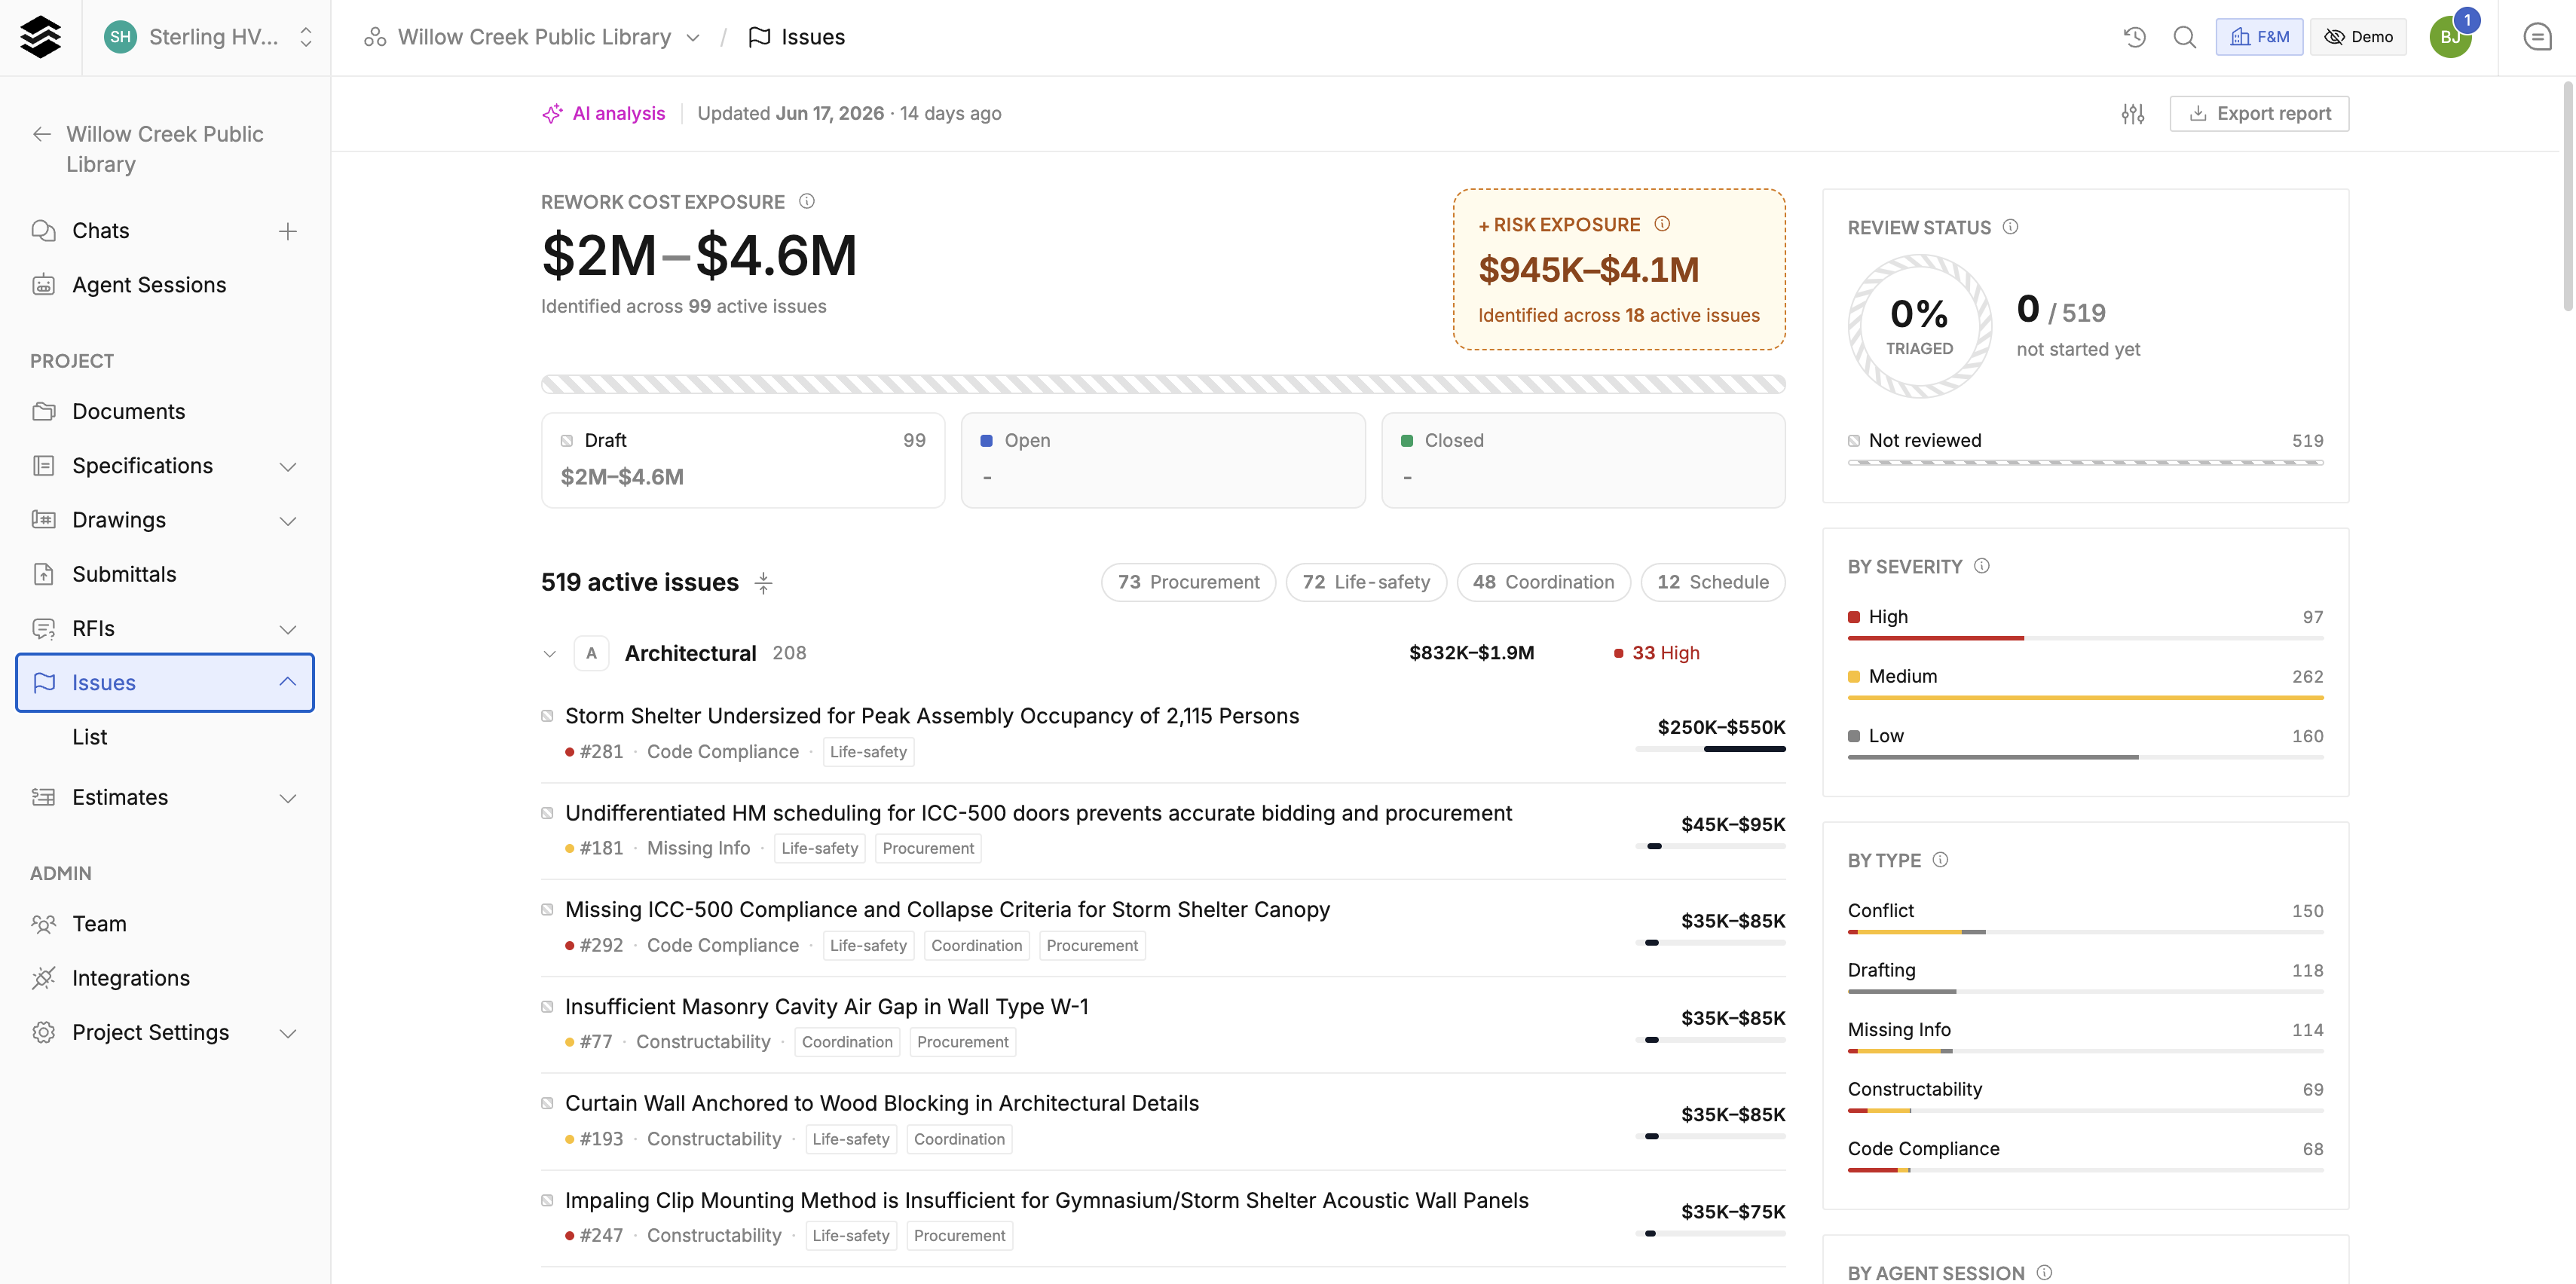
Task: Toggle the F&M mode button
Action: tap(2259, 37)
